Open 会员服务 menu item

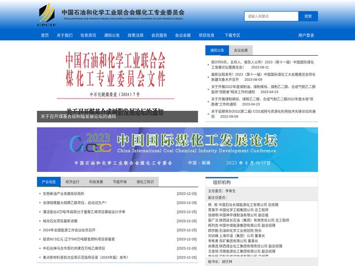tap(159, 35)
